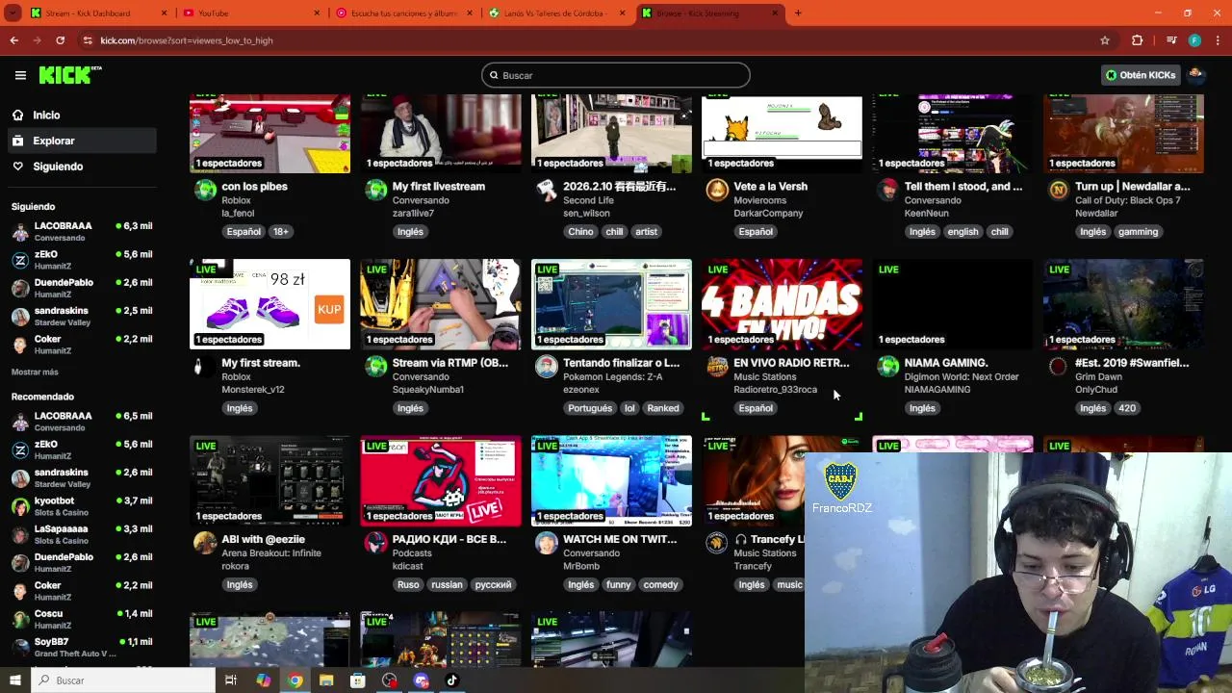The width and height of the screenshot is (1232, 693).
Task: Open the hamburger sidebar menu
Action: [20, 75]
